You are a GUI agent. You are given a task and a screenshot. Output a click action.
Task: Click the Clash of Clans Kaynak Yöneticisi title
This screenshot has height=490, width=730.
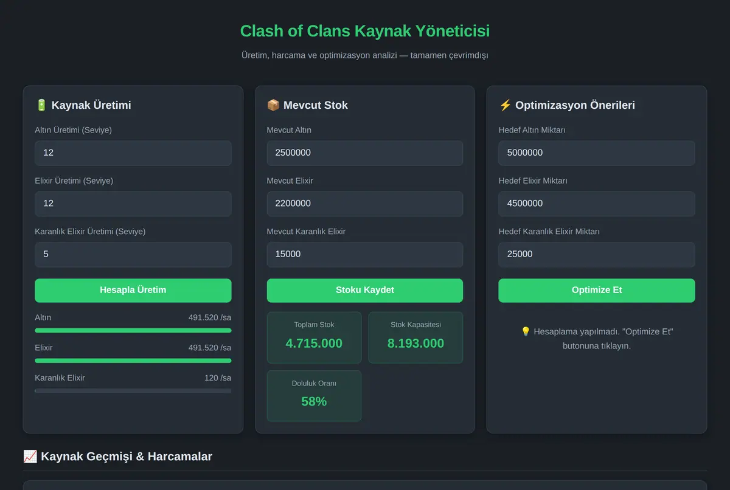365,31
